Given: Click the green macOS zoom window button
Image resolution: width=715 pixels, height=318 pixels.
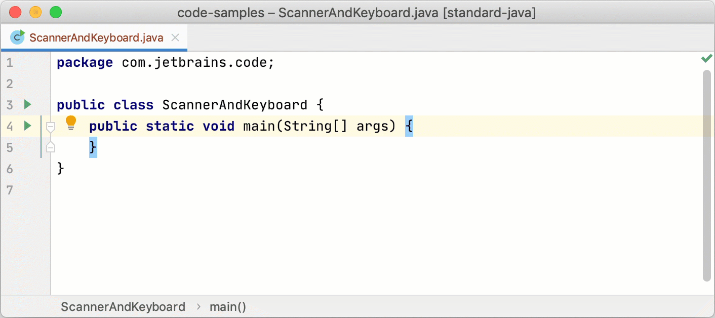Looking at the screenshot, I should pos(56,13).
